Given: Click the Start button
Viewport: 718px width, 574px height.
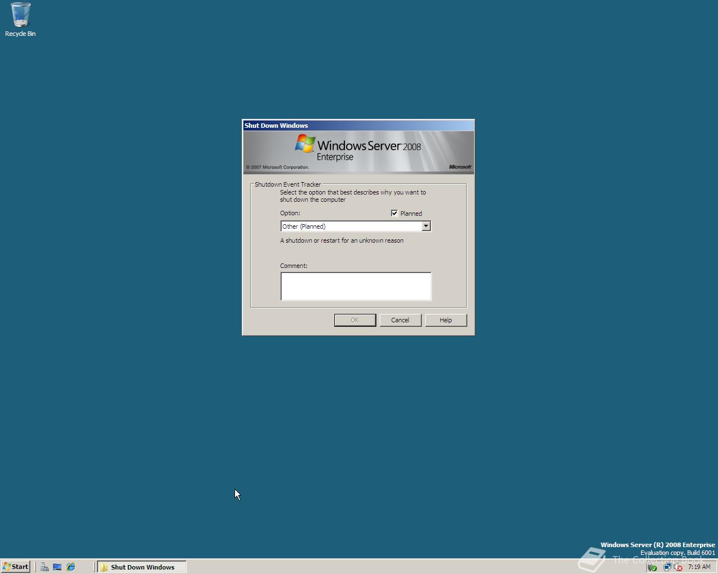Looking at the screenshot, I should 16,567.
